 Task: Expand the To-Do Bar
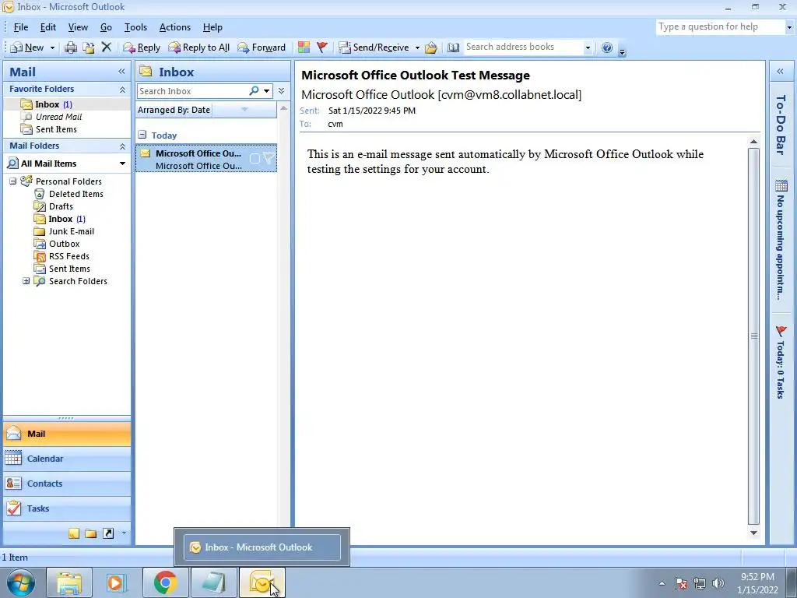[780, 72]
